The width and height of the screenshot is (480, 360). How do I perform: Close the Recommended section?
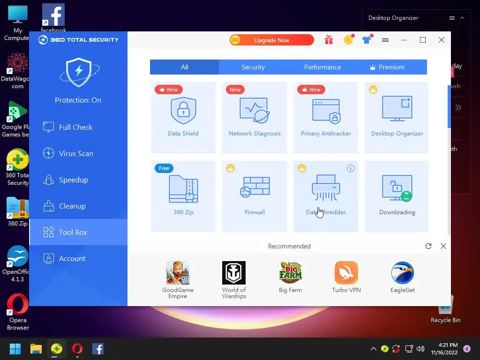(443, 246)
